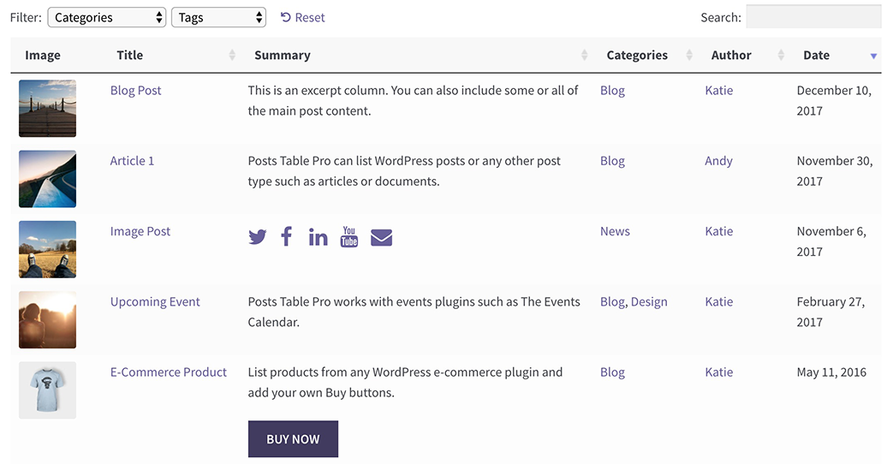Sort table by Author column header

click(x=731, y=55)
